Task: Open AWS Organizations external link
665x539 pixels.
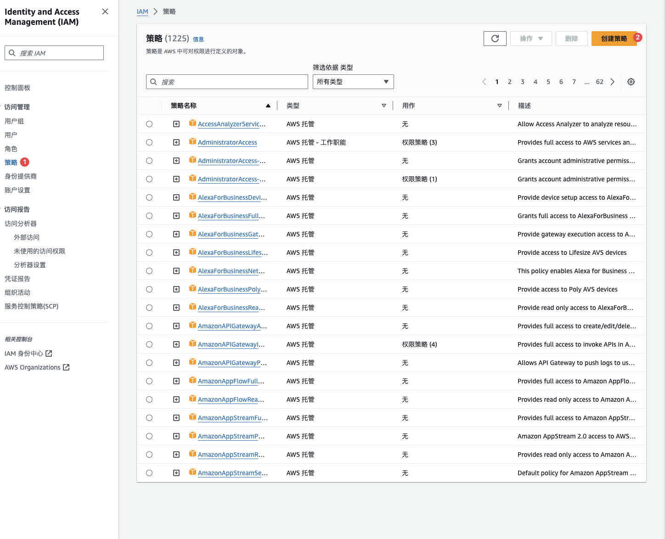Action: click(x=37, y=367)
